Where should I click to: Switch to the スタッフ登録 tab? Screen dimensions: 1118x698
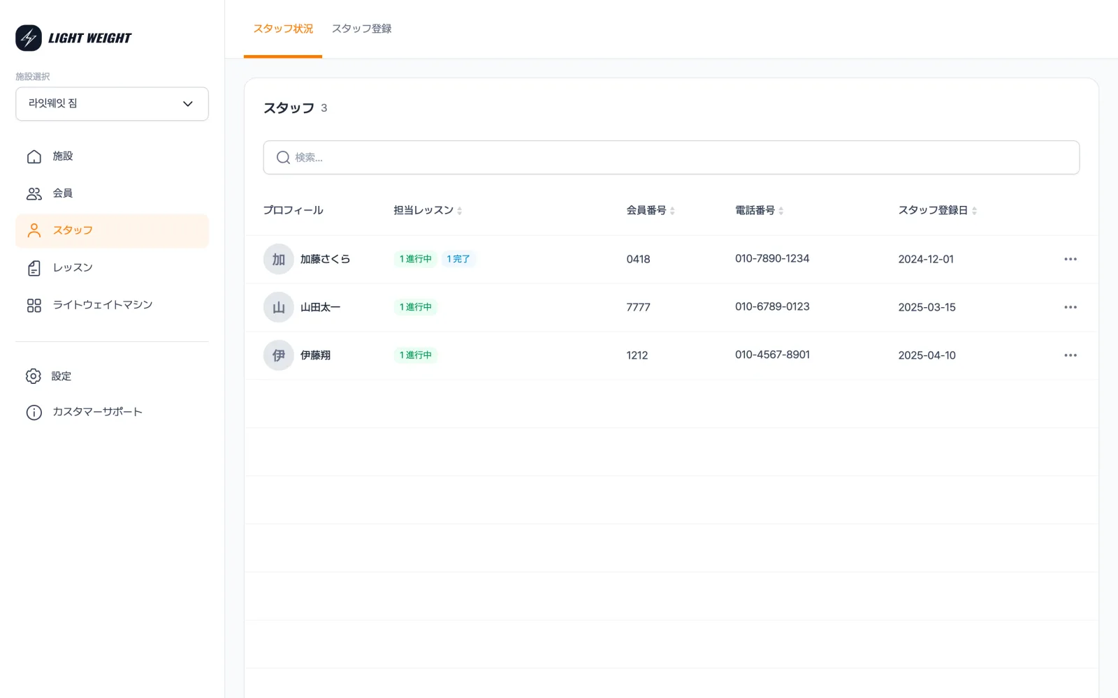coord(361,29)
